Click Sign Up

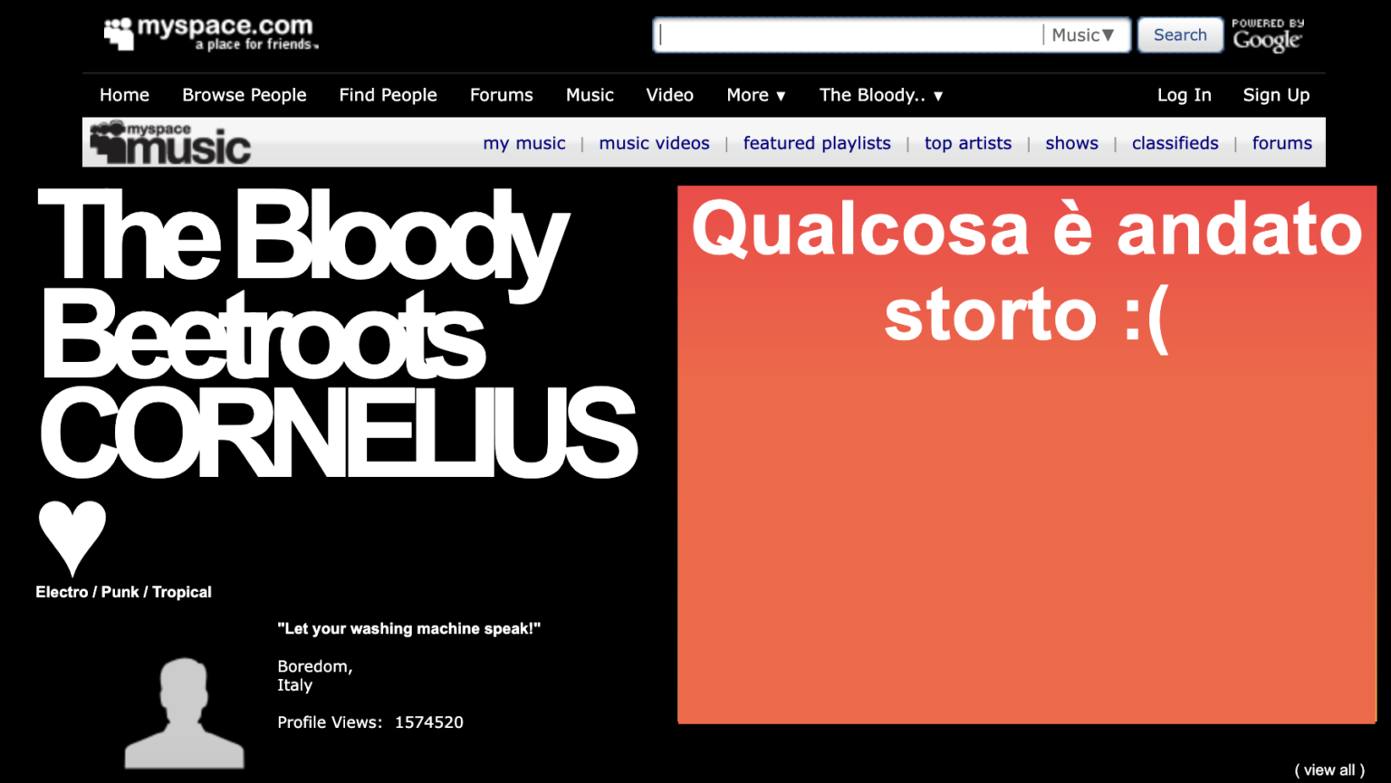point(1276,95)
